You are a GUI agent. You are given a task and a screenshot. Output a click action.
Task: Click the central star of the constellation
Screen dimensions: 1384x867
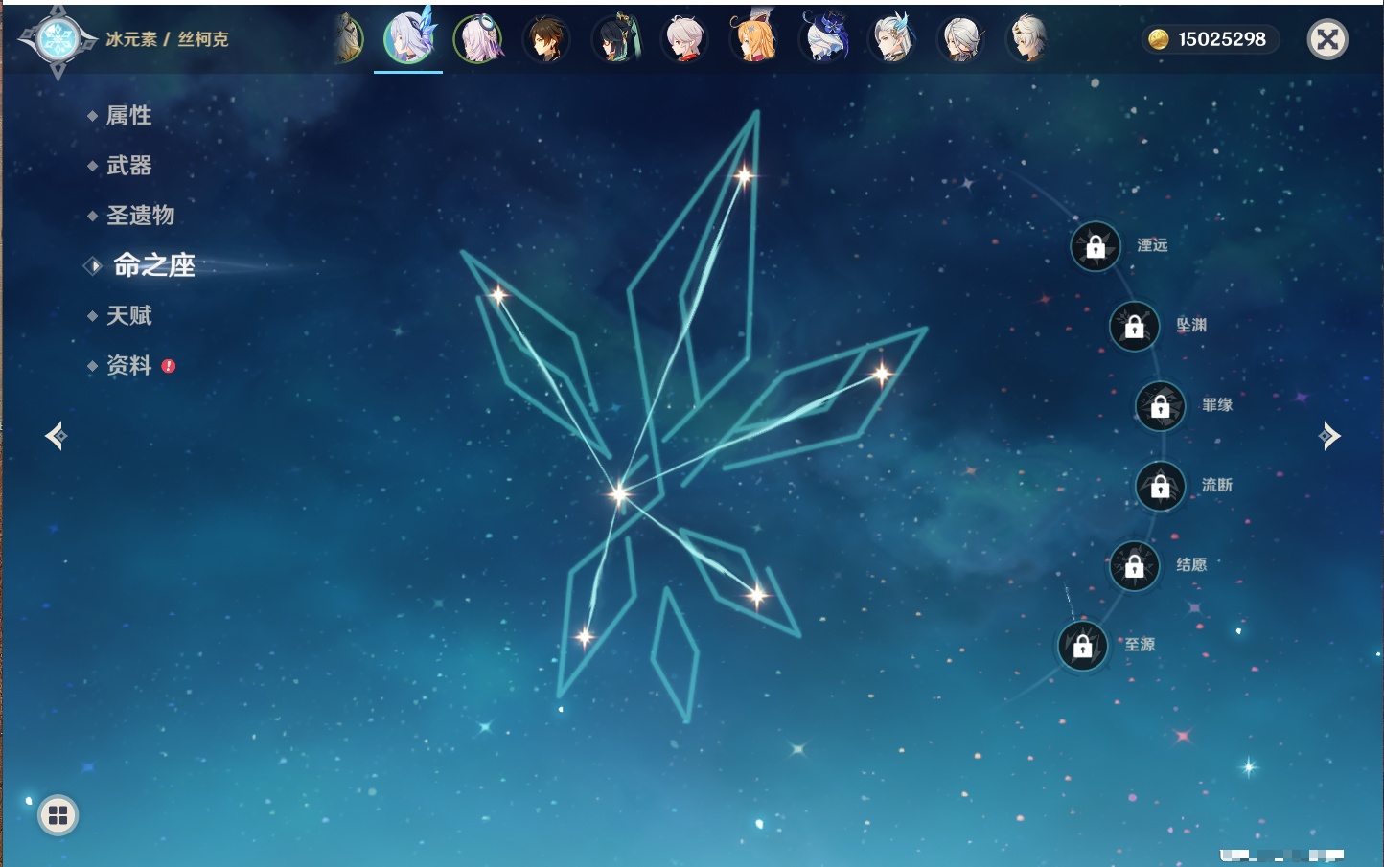619,493
